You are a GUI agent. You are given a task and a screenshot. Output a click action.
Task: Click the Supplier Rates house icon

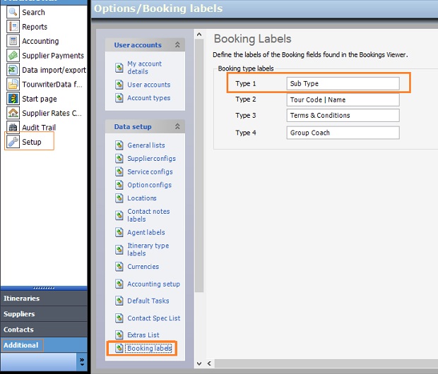(13, 113)
